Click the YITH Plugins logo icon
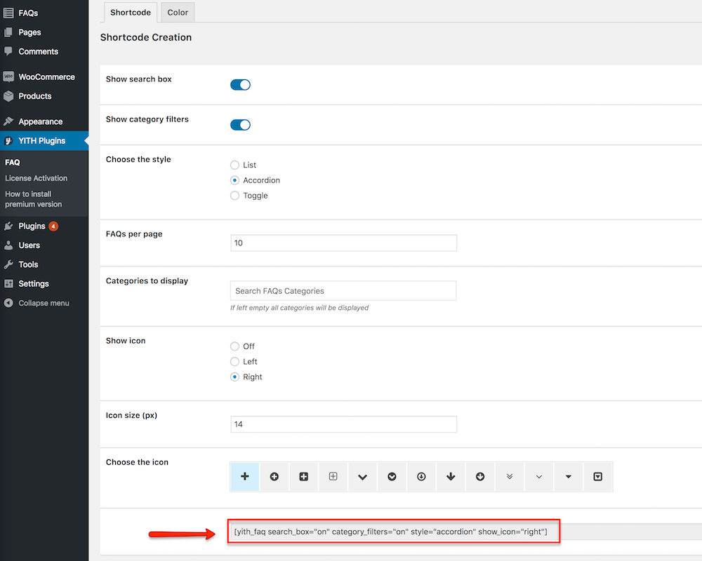This screenshot has width=702, height=561. click(8, 141)
